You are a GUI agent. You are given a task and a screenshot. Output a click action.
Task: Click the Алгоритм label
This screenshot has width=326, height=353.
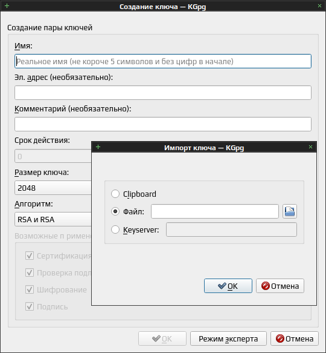tap(34, 204)
